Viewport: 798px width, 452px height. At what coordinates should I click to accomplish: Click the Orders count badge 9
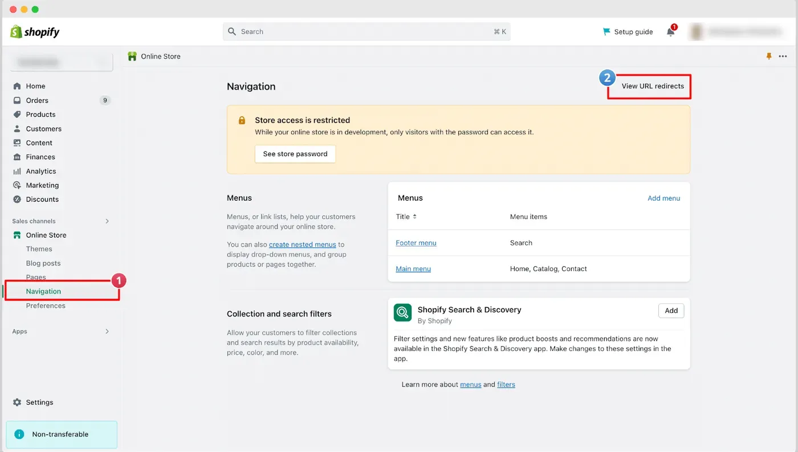105,100
